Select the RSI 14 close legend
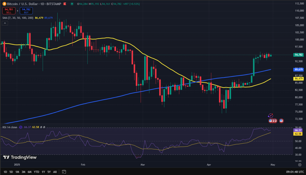The image size is (306, 175). click(10, 127)
